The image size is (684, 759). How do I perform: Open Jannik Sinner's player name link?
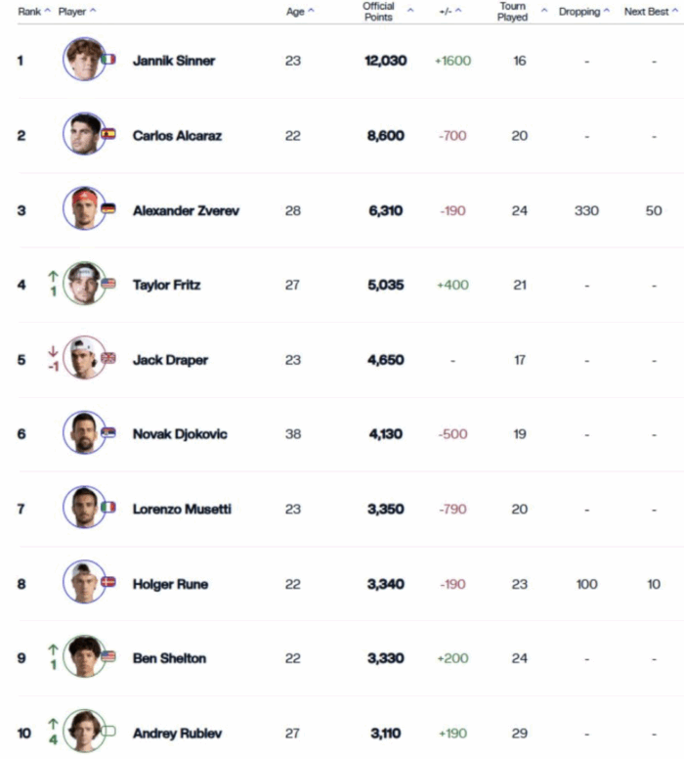pos(174,61)
